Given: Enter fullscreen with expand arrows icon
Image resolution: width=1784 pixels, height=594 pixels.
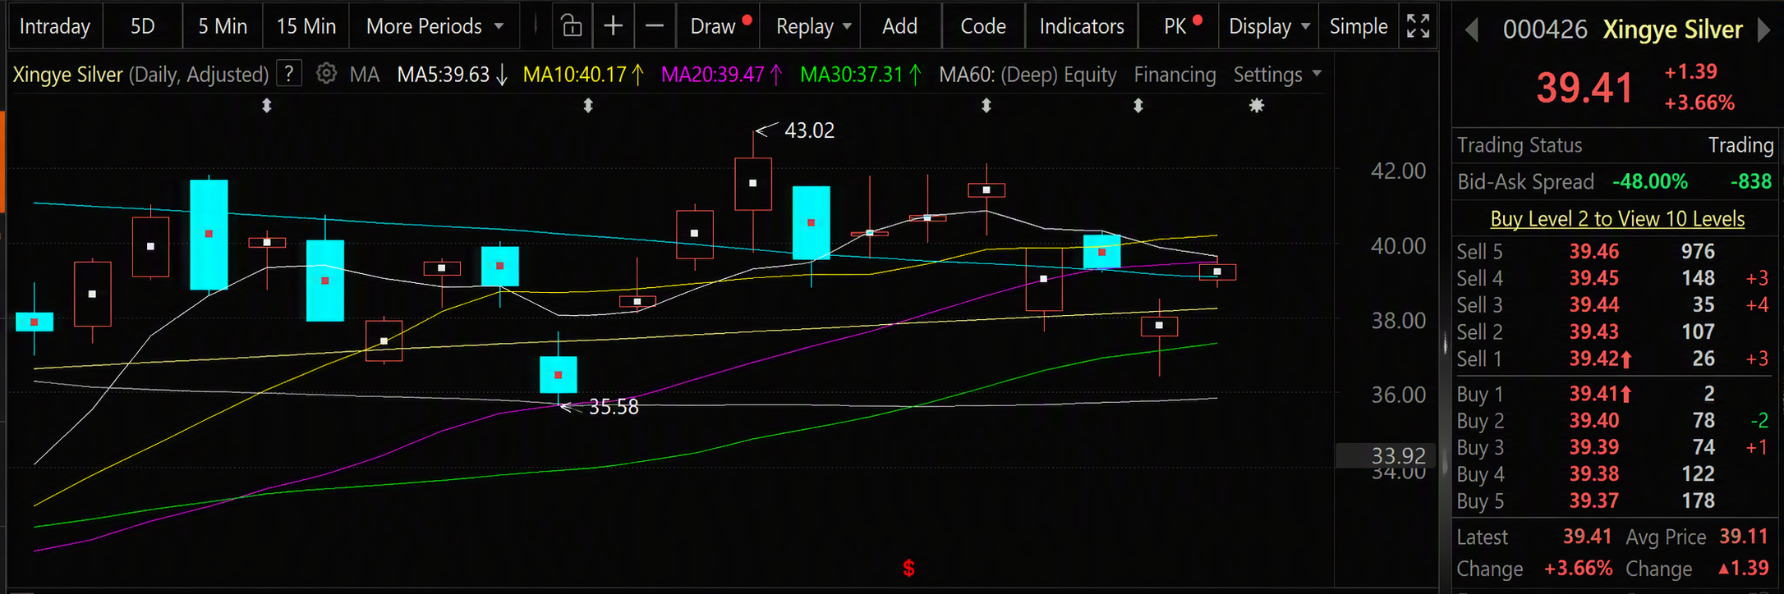Looking at the screenshot, I should [x=1418, y=26].
